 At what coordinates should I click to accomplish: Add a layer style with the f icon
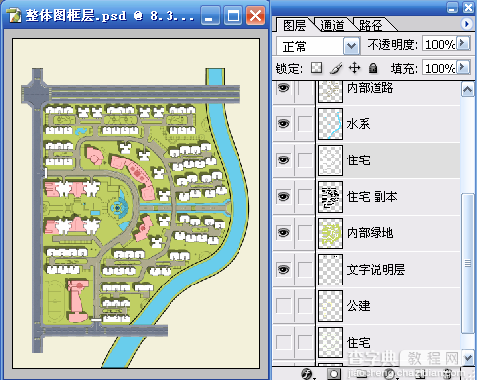[307, 374]
